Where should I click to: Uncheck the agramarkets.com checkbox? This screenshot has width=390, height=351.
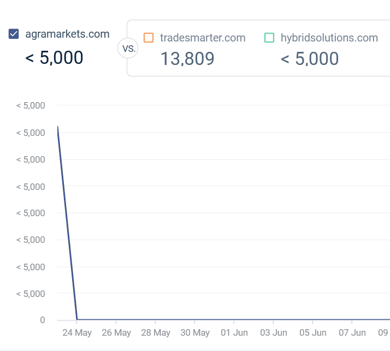tap(14, 34)
